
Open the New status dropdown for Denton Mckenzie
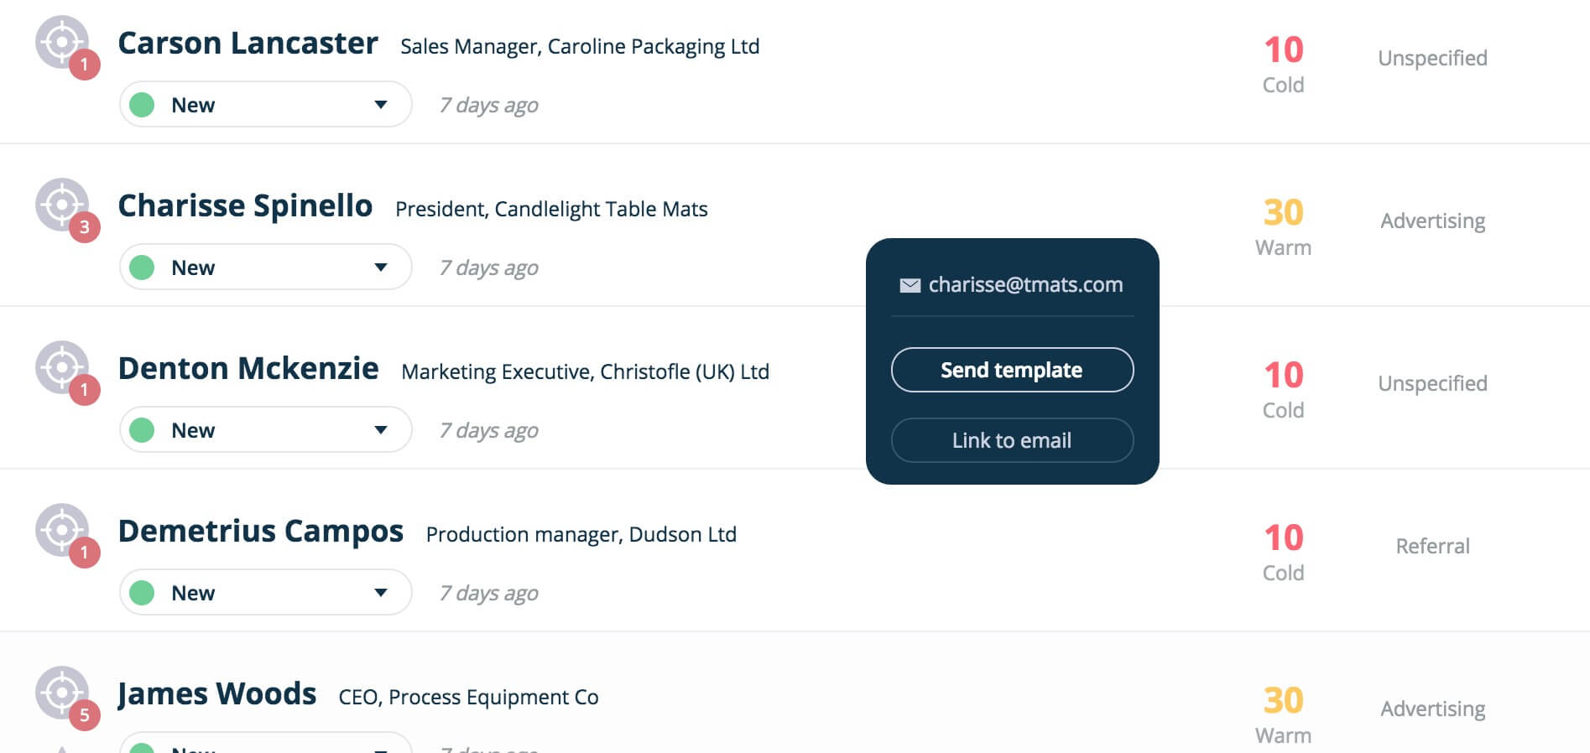(x=265, y=430)
